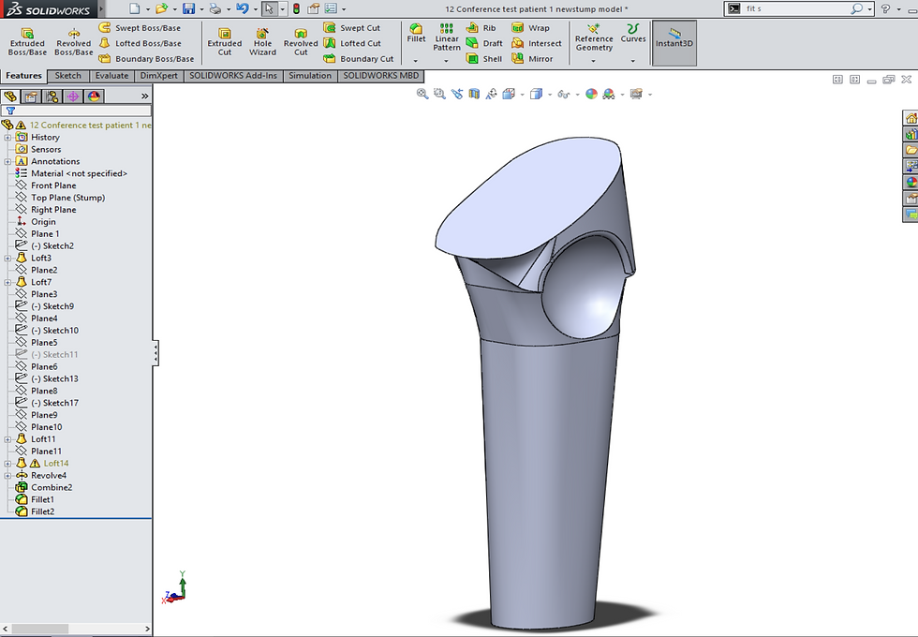Image resolution: width=918 pixels, height=637 pixels.
Task: Open the ConfigurationManager panel tab
Action: pos(52,96)
